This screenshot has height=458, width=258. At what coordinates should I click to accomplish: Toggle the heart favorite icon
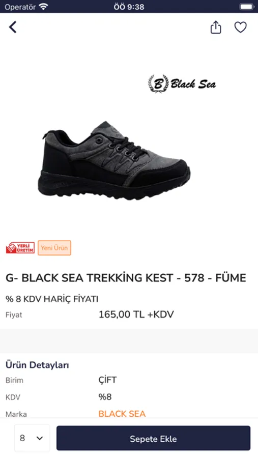point(241,27)
